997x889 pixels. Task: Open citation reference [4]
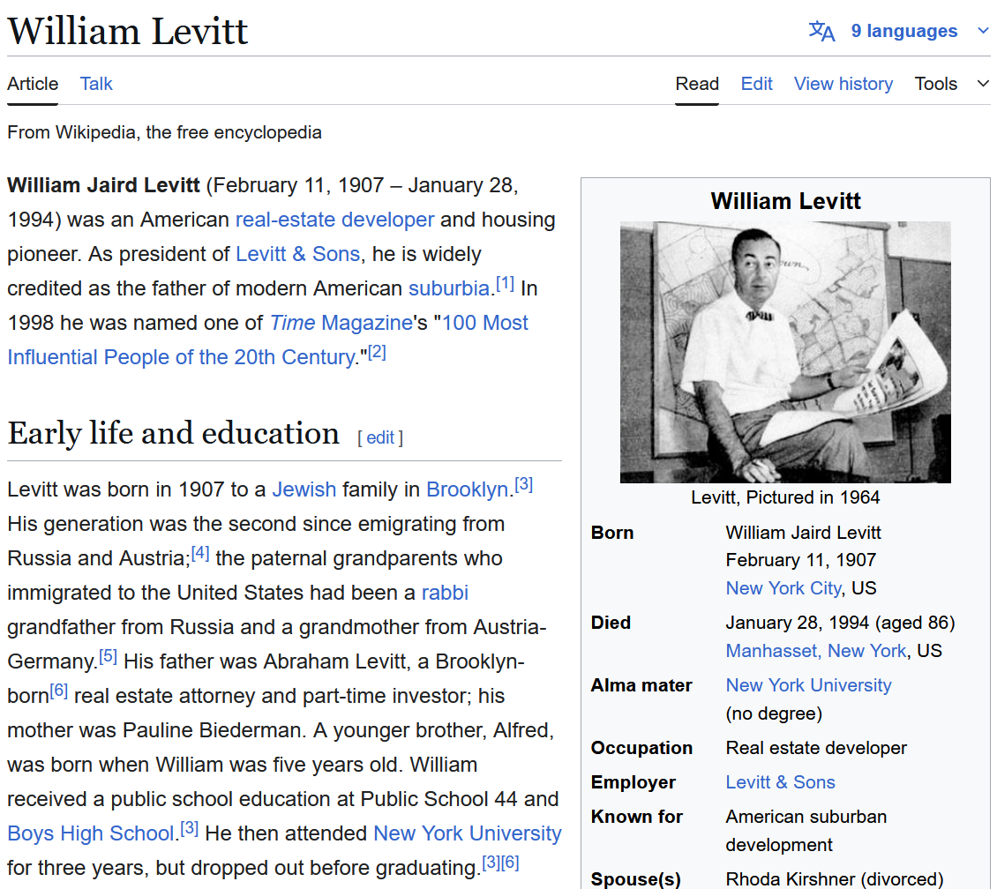point(199,553)
